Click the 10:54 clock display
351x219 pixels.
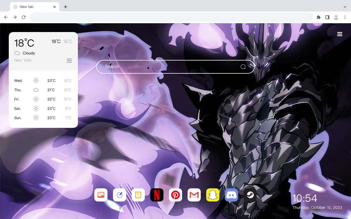click(304, 198)
